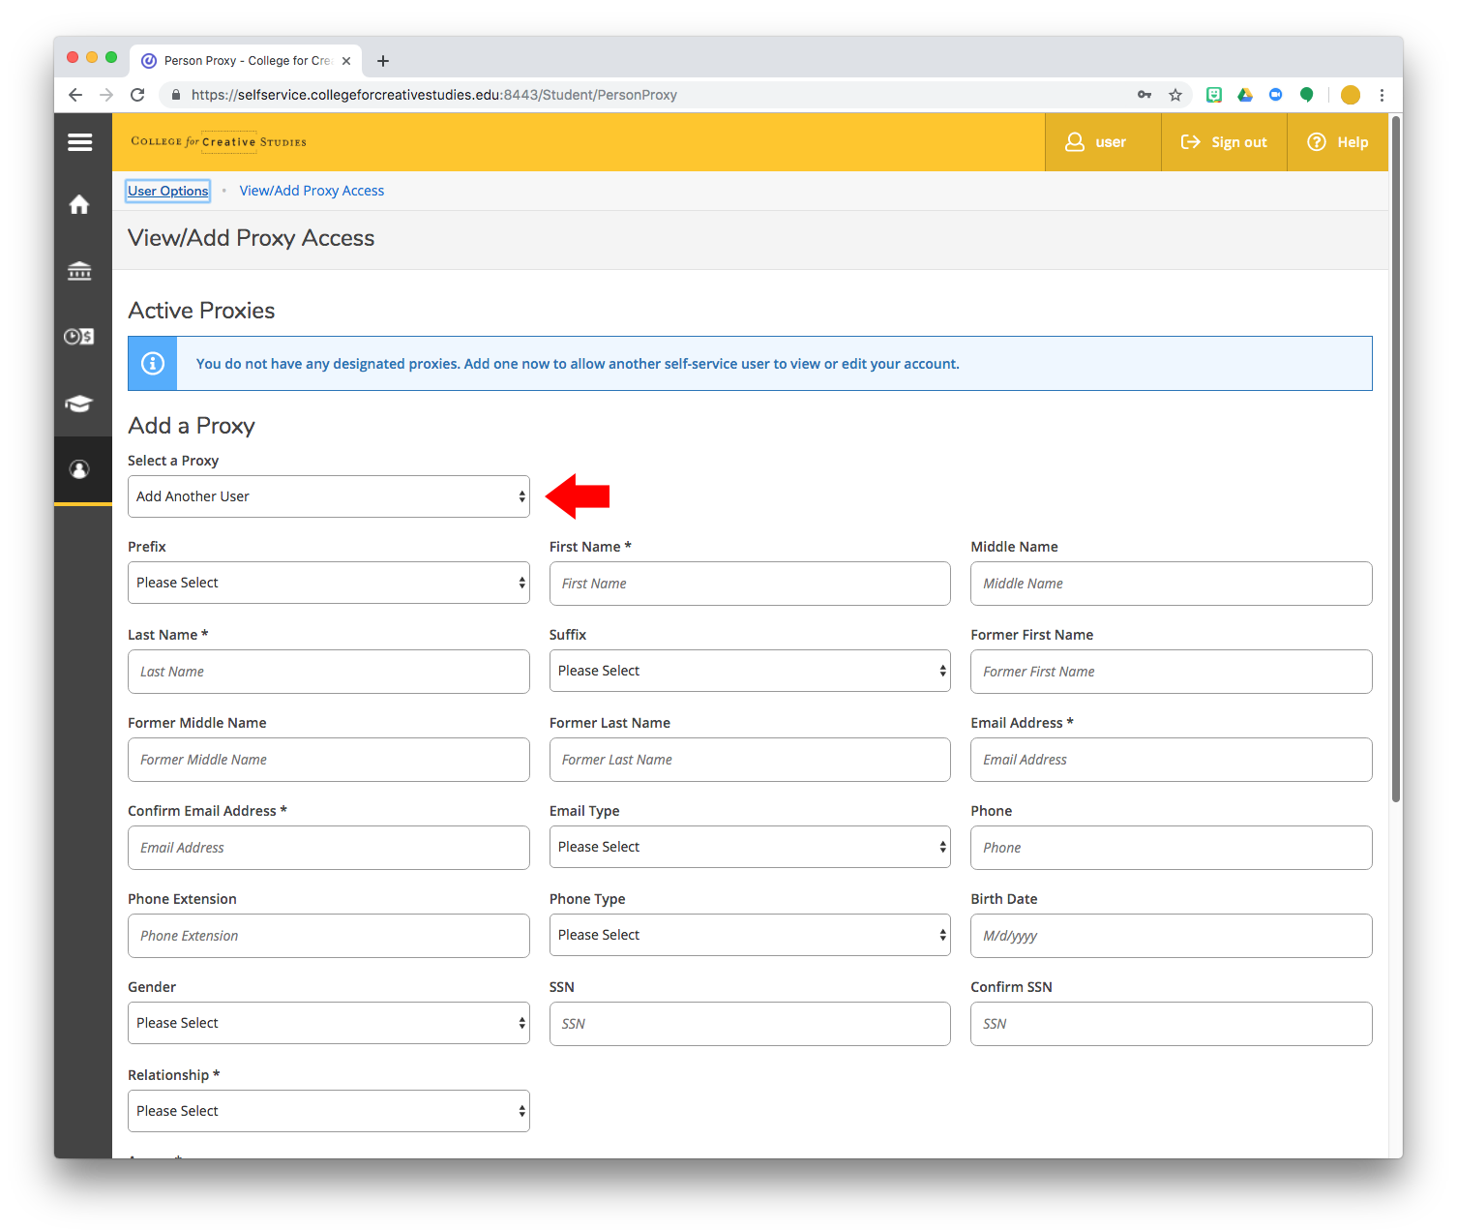This screenshot has width=1457, height=1230.
Task: Click the Birth Date input field
Action: [1170, 935]
